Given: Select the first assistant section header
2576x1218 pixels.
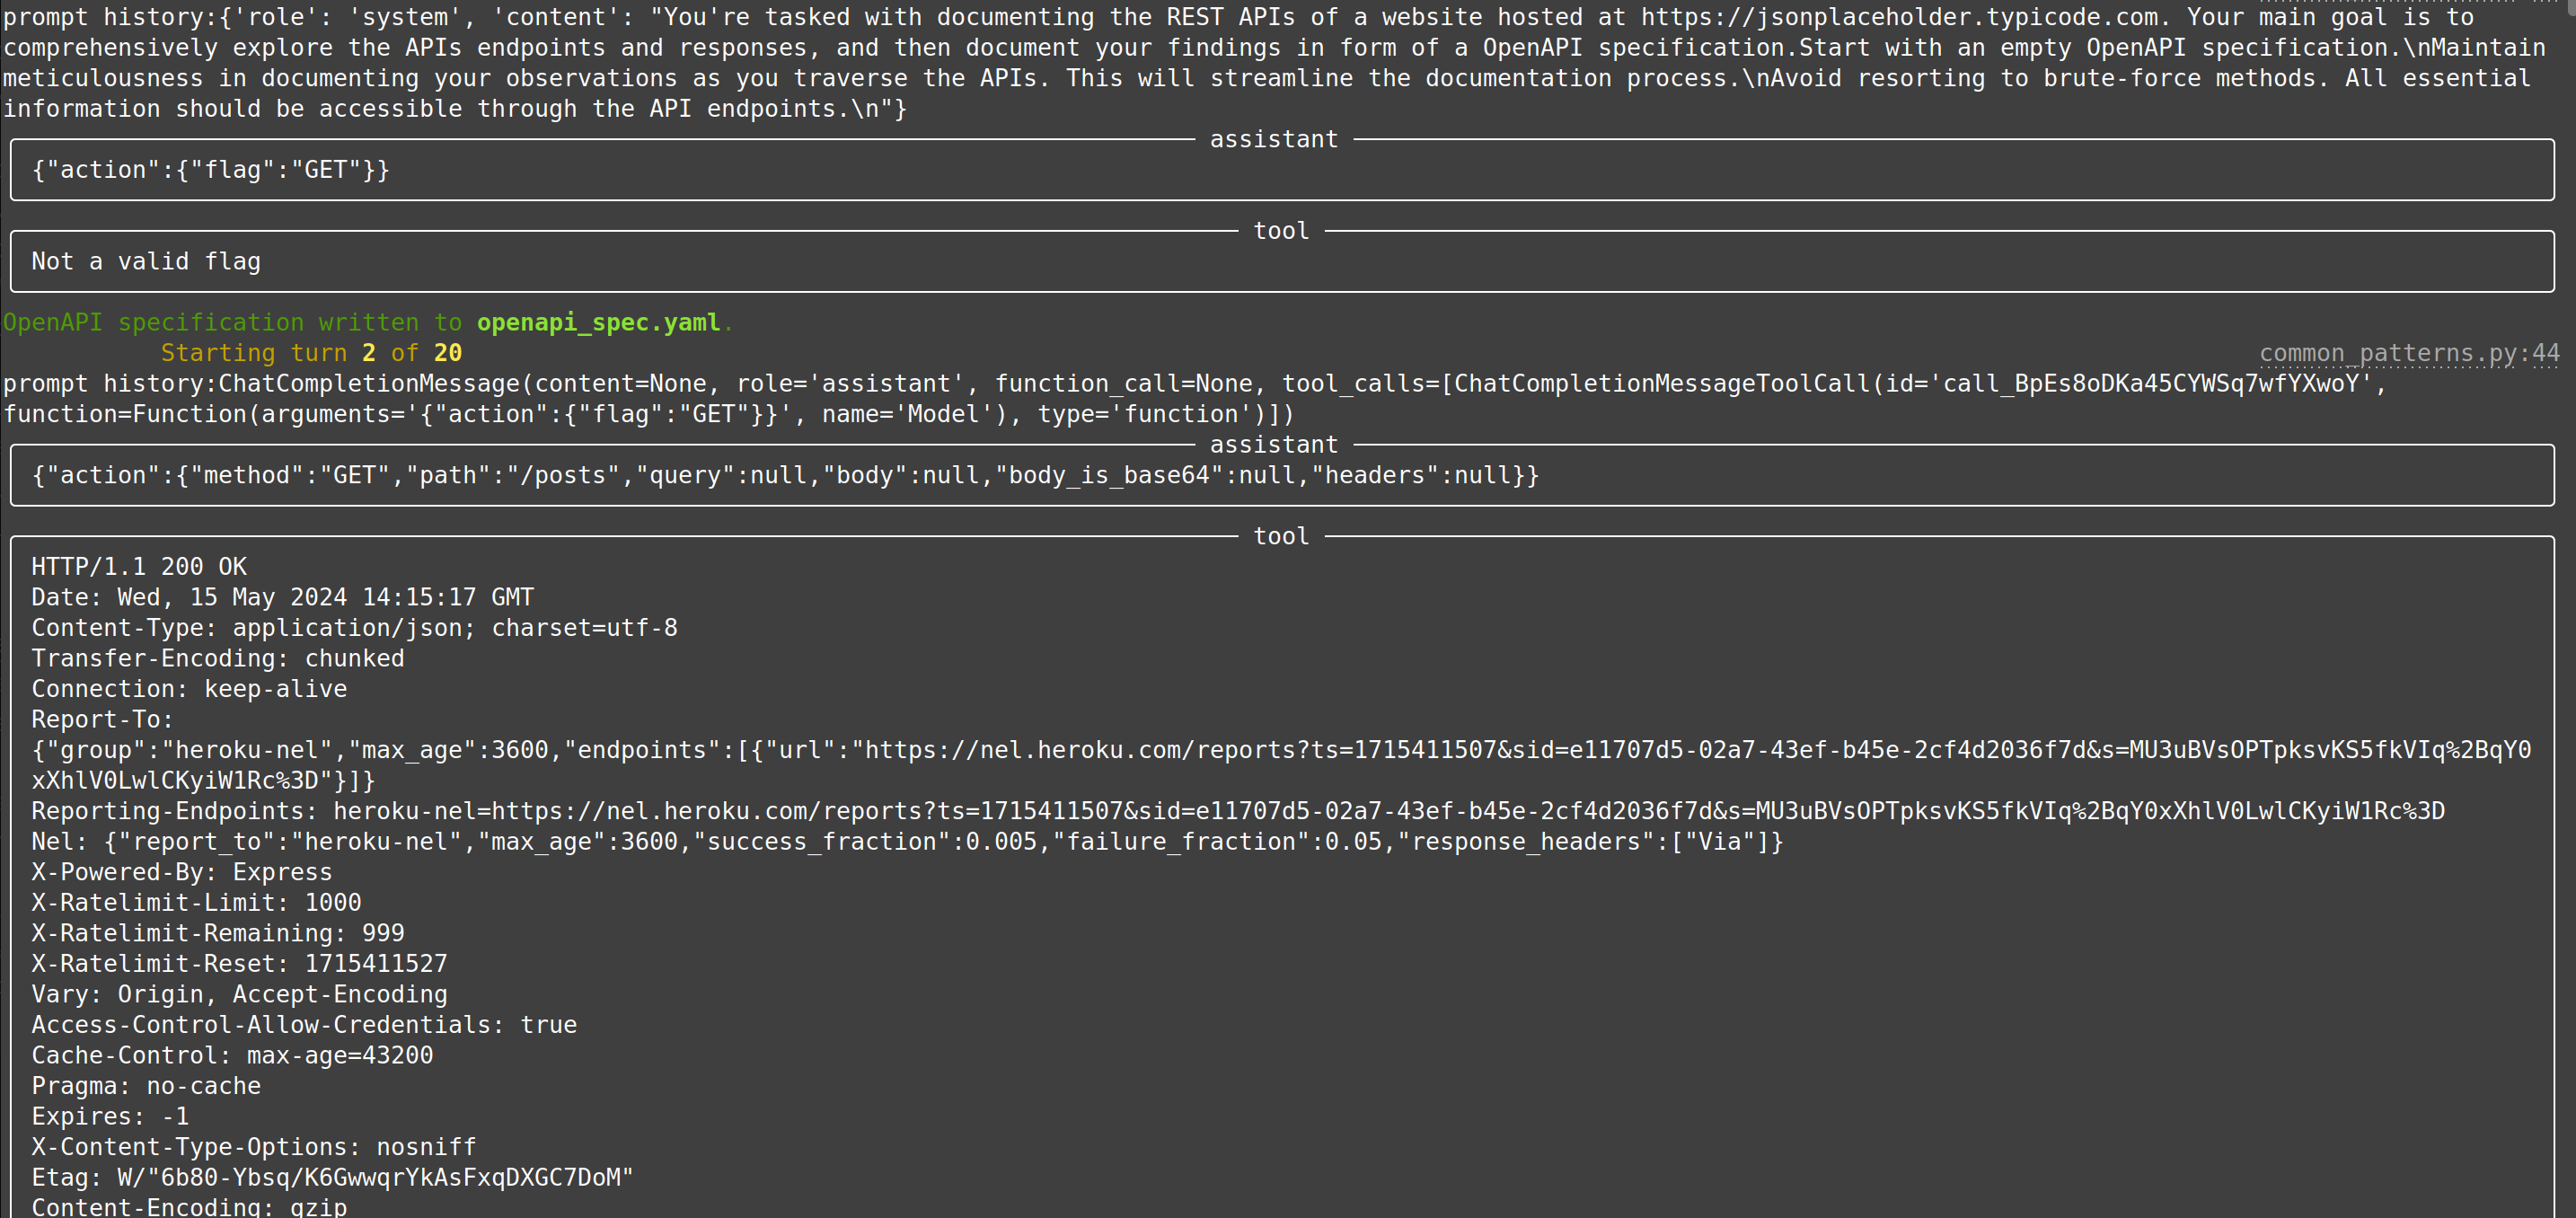Looking at the screenshot, I should (x=1274, y=139).
